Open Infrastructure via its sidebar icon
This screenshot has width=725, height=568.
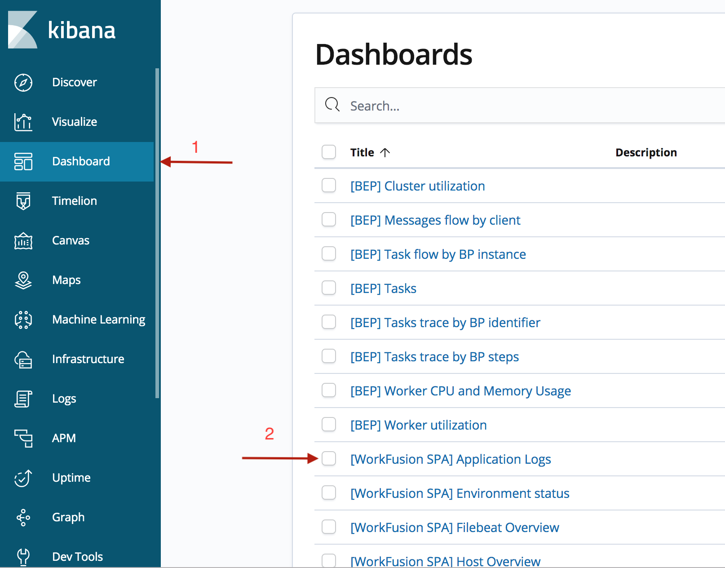(23, 359)
